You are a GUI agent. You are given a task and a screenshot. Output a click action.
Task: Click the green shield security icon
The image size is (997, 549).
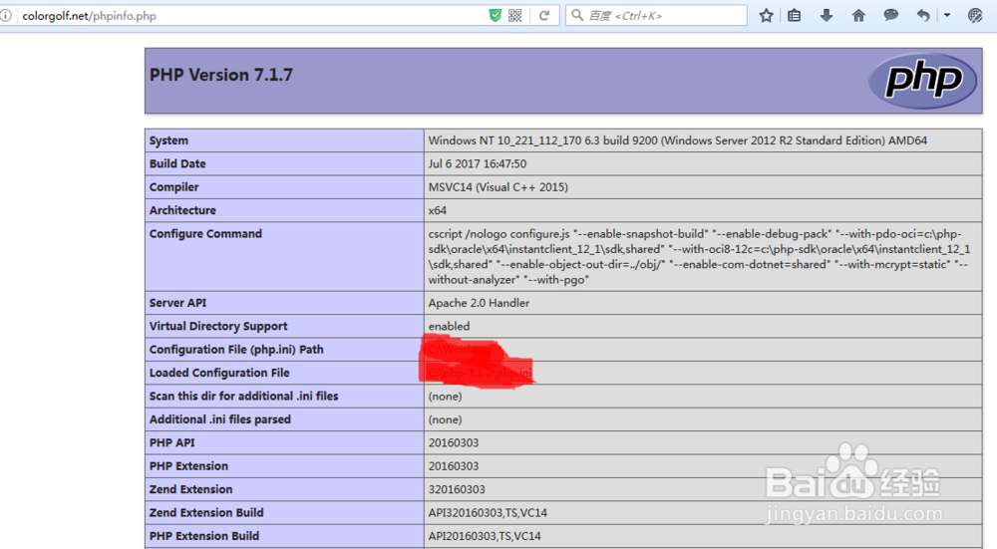tap(496, 15)
